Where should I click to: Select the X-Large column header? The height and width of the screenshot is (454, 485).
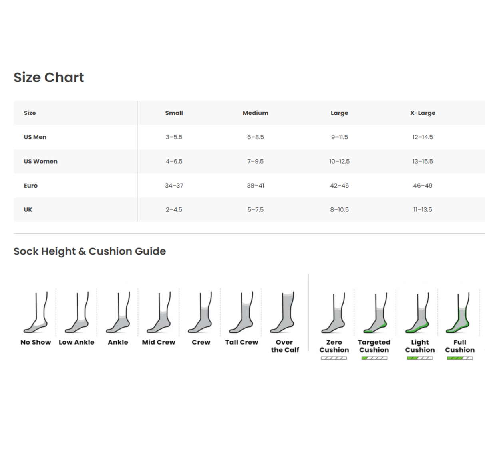[423, 113]
